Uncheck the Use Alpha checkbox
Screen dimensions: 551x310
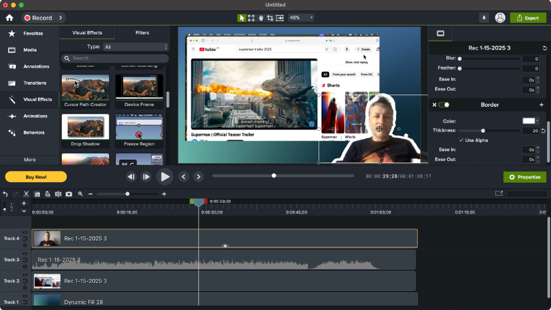pyautogui.click(x=461, y=140)
